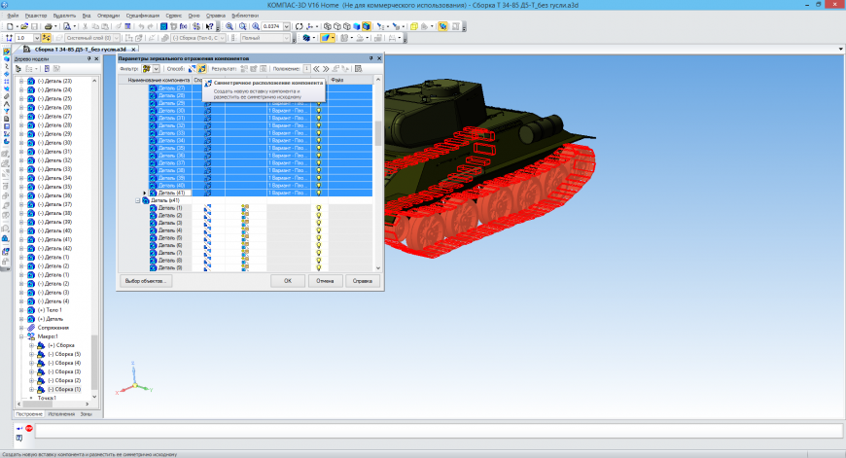Screen dimensions: 846x458
Task: Move position forward with double right arrows
Action: click(x=326, y=68)
